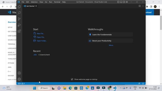
Task: Toggle secondary side bar layout button
Action: pyautogui.click(x=124, y=2)
